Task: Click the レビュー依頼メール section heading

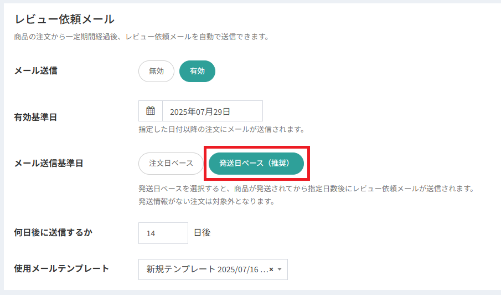Action: pos(64,19)
